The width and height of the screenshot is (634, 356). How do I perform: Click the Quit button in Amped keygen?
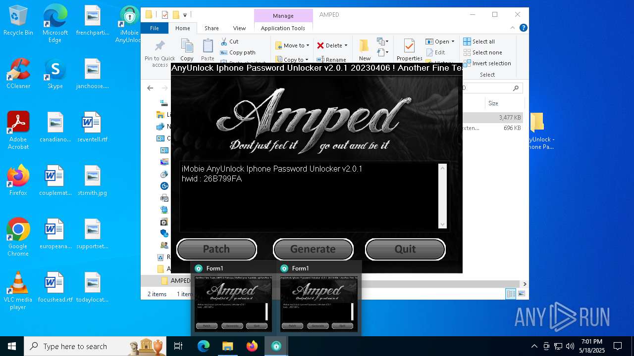point(405,249)
